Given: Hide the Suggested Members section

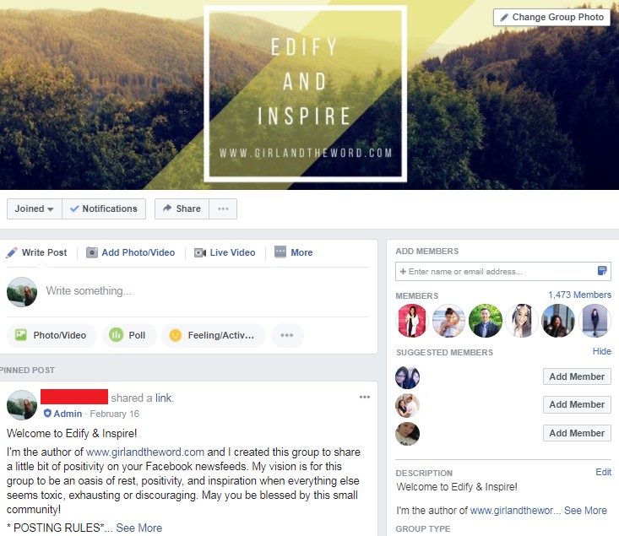Looking at the screenshot, I should [x=601, y=351].
